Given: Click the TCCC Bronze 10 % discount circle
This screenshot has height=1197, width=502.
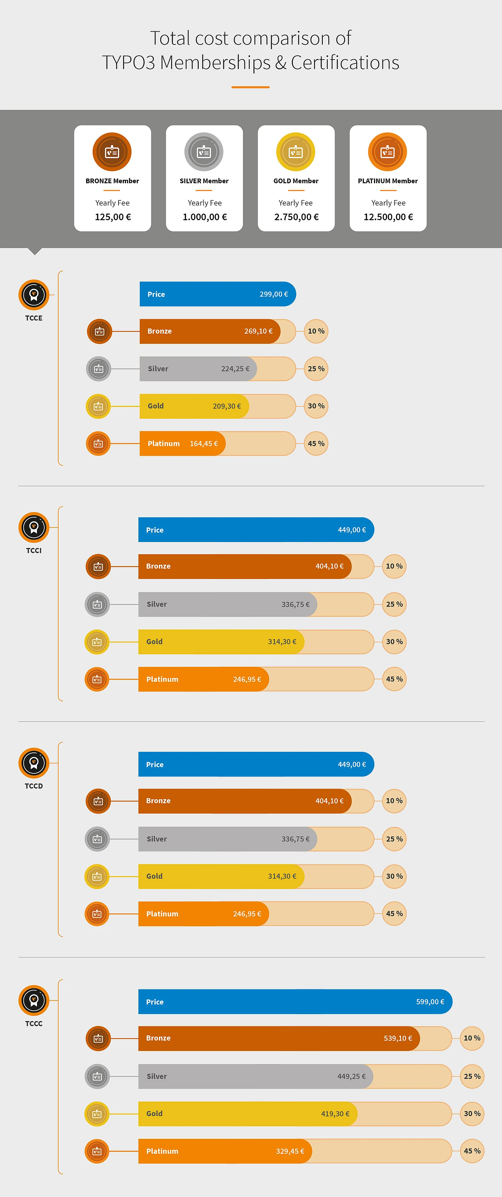Looking at the screenshot, I should click(x=472, y=1038).
